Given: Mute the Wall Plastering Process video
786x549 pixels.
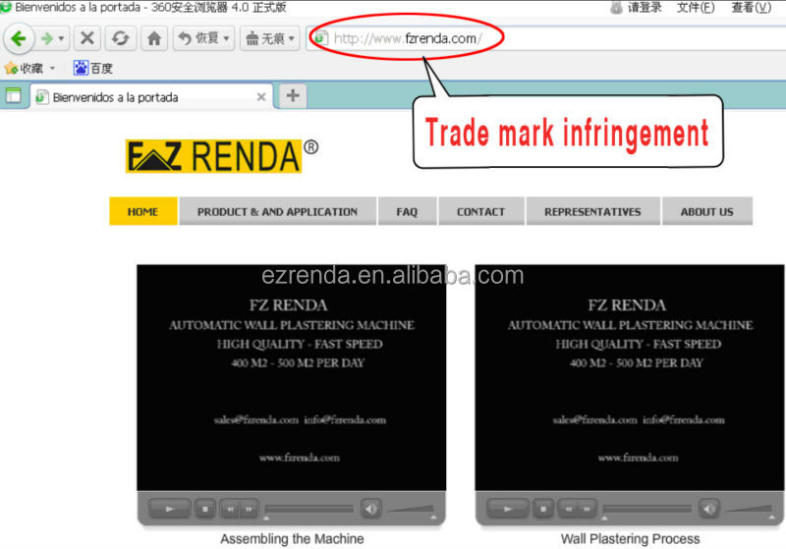Looking at the screenshot, I should (709, 509).
